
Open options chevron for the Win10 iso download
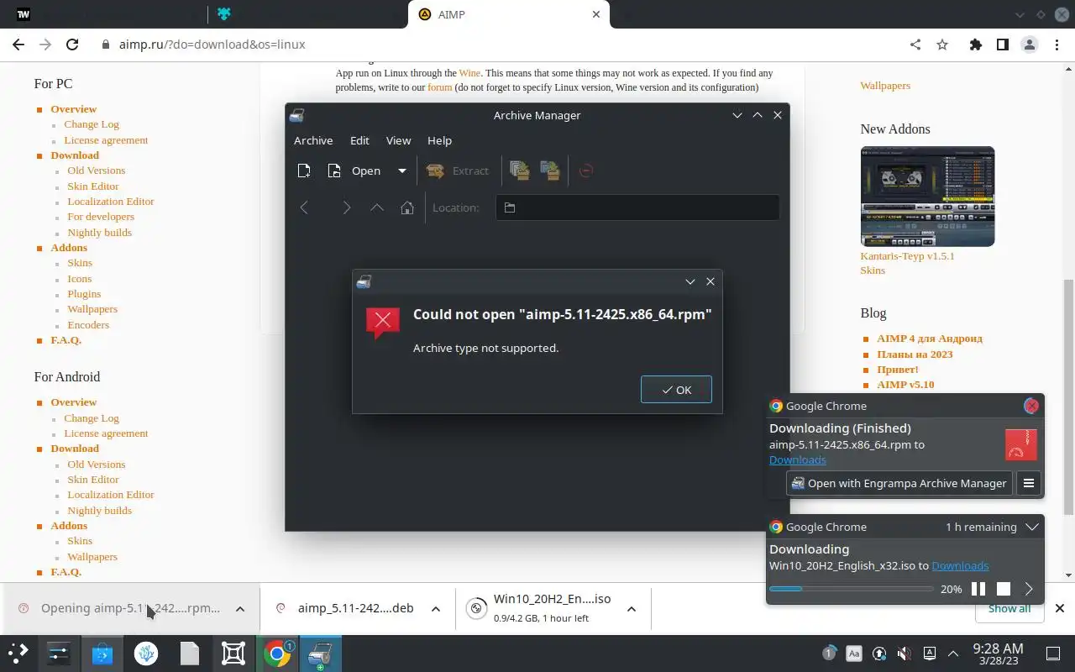pos(632,609)
